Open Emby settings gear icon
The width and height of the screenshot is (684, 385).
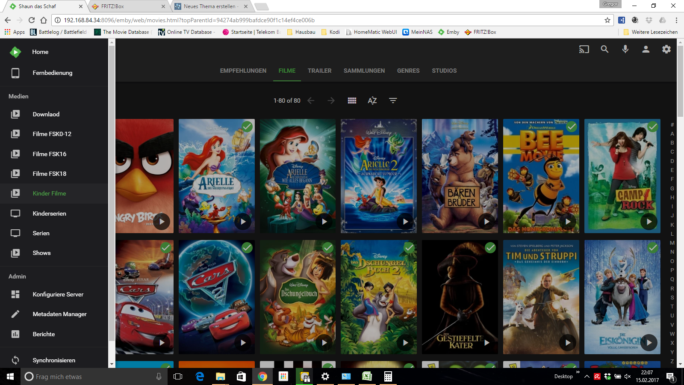[x=666, y=49]
